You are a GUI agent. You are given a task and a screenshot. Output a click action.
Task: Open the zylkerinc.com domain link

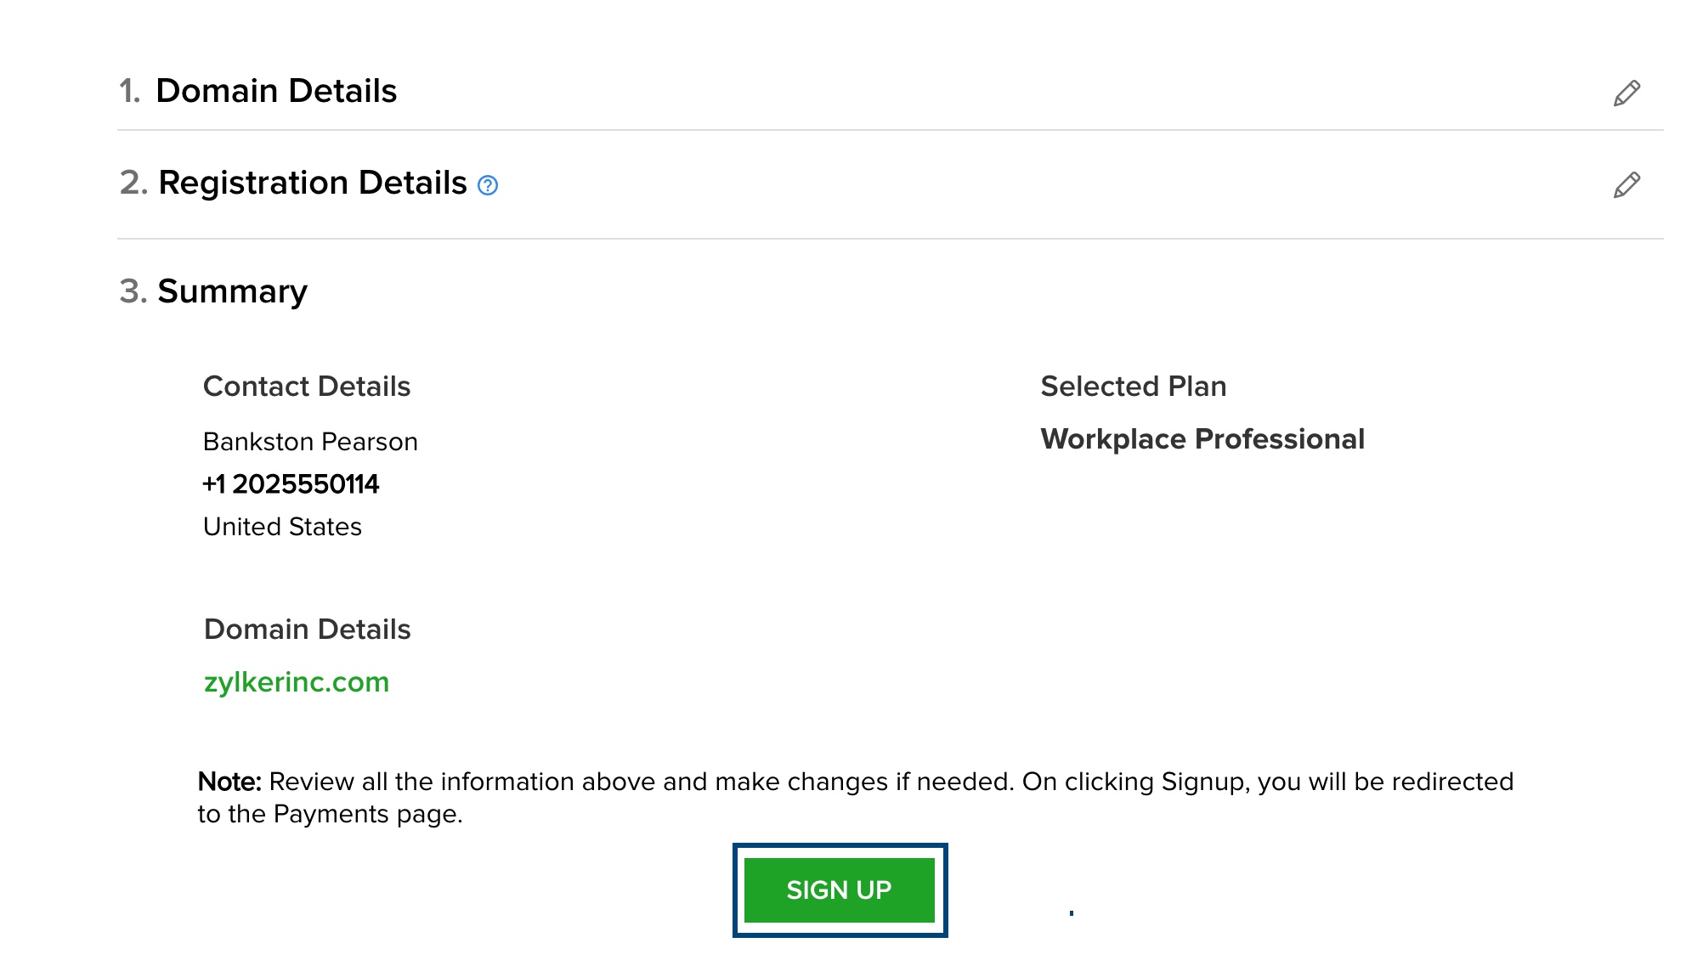(x=297, y=682)
